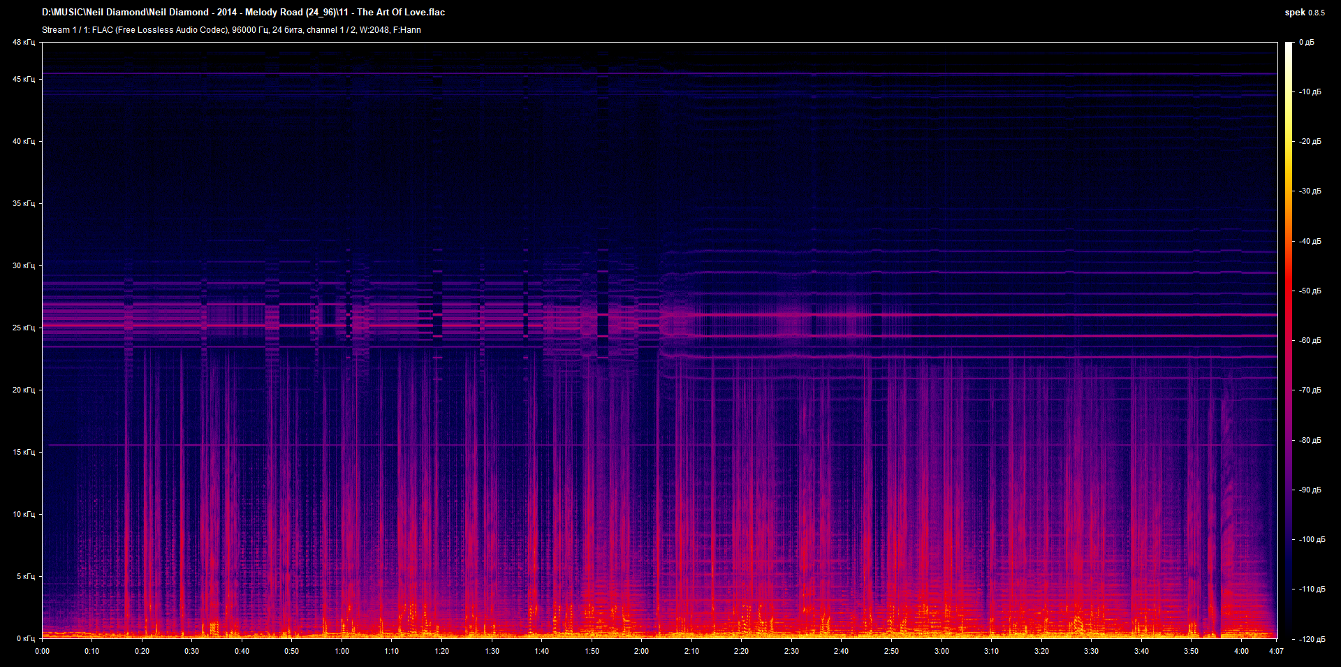The width and height of the screenshot is (1341, 667).
Task: Click the 0:00 timeline marker
Action: pos(43,651)
